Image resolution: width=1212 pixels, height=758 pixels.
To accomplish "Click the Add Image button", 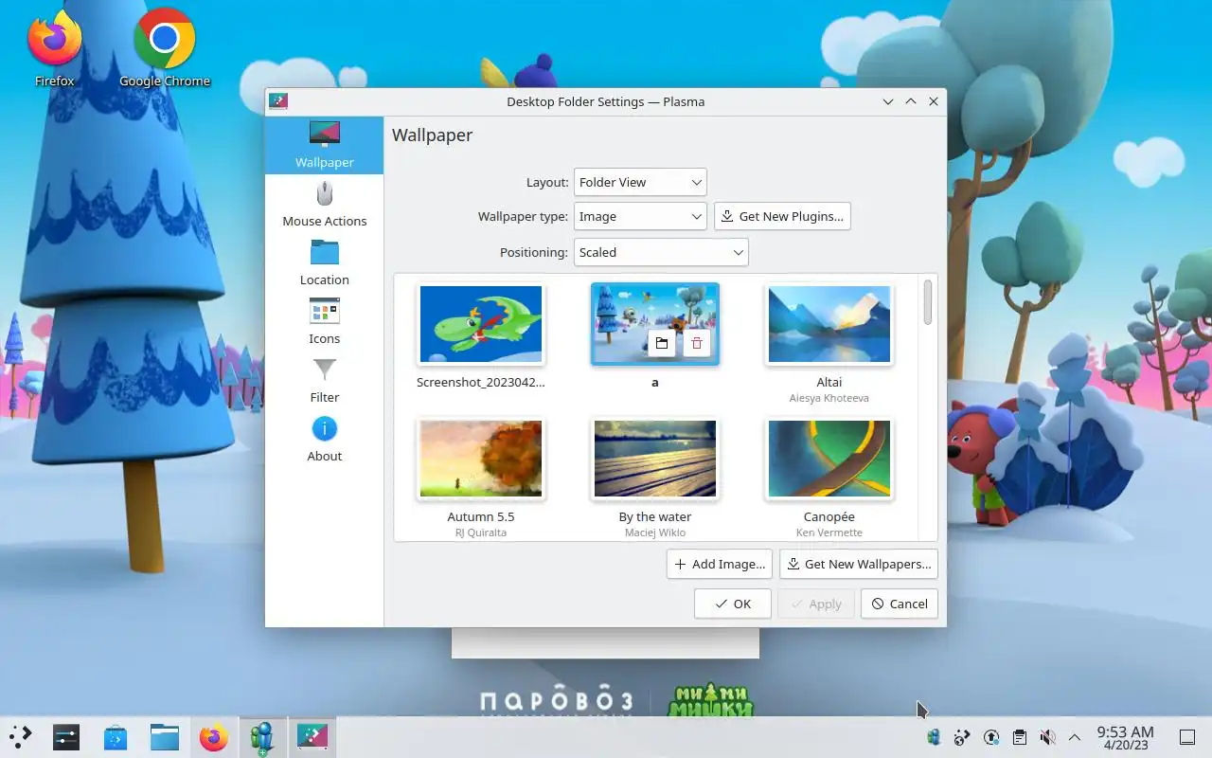I will (720, 564).
